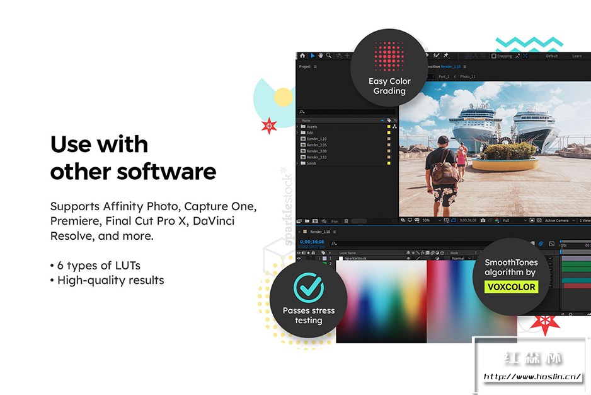
Task: Open the Project panel tab
Action: coord(304,66)
